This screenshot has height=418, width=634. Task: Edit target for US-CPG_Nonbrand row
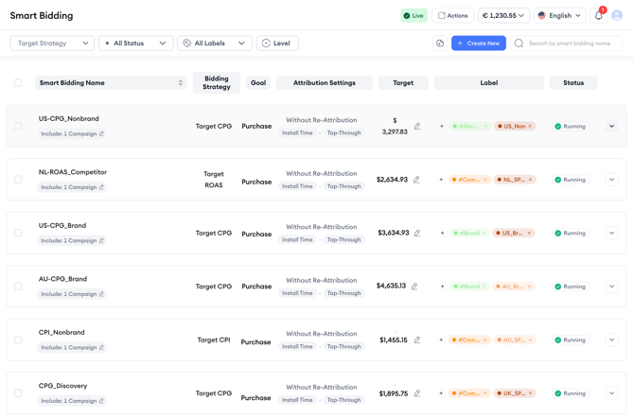[417, 126]
